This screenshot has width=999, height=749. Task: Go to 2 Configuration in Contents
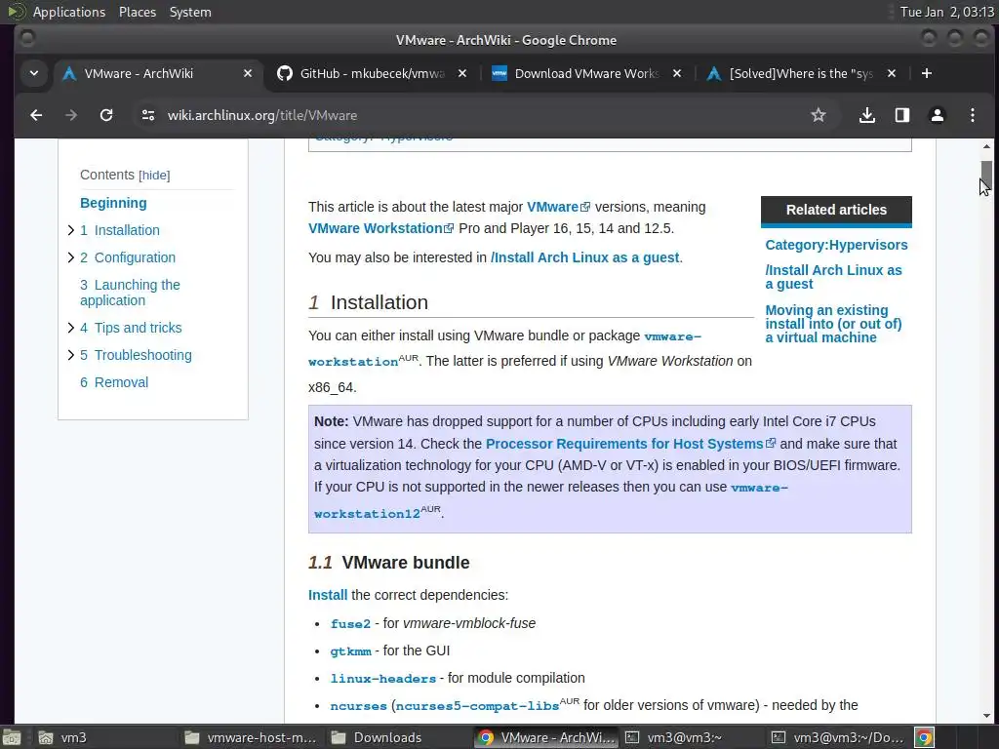point(128,257)
